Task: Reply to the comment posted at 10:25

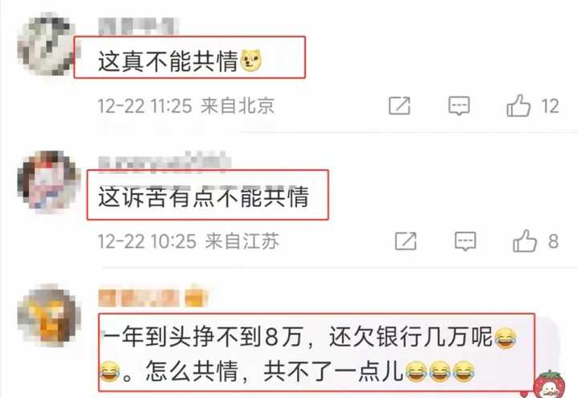Action: coord(465,242)
